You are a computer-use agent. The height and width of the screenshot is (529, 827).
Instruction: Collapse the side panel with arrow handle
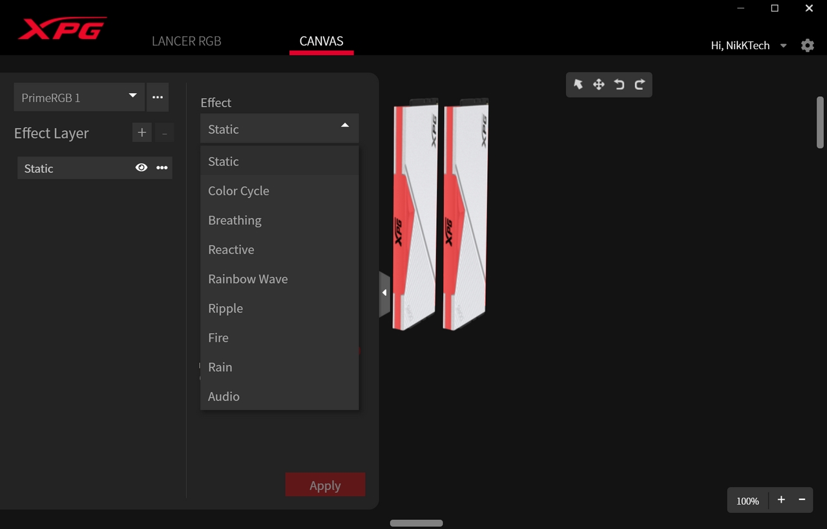pyautogui.click(x=384, y=293)
